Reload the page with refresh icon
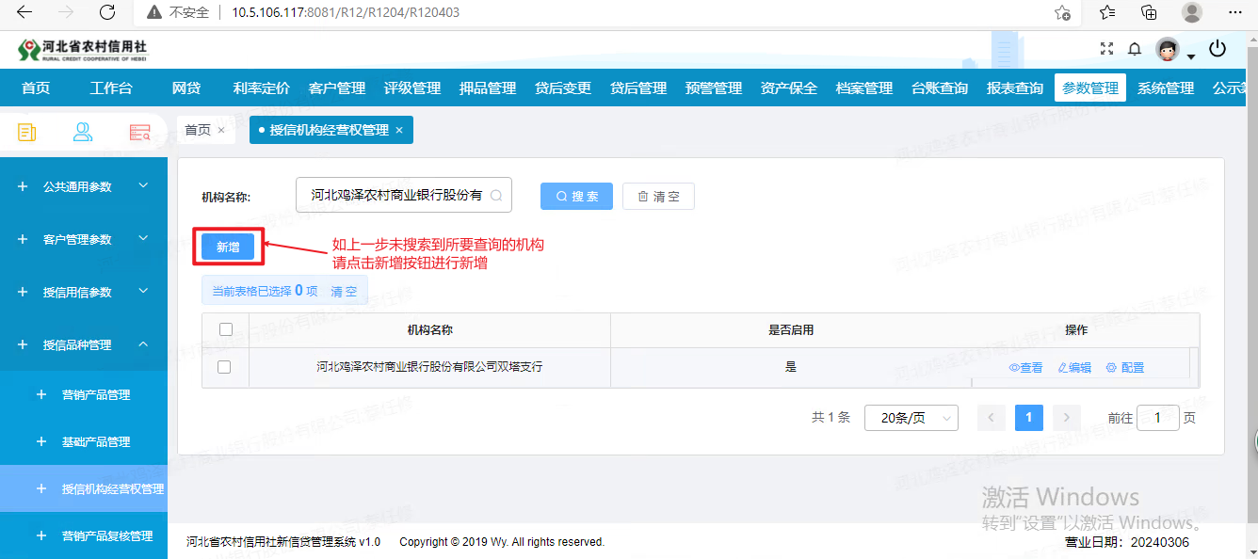Viewport: 1258px width, 559px height. [107, 13]
